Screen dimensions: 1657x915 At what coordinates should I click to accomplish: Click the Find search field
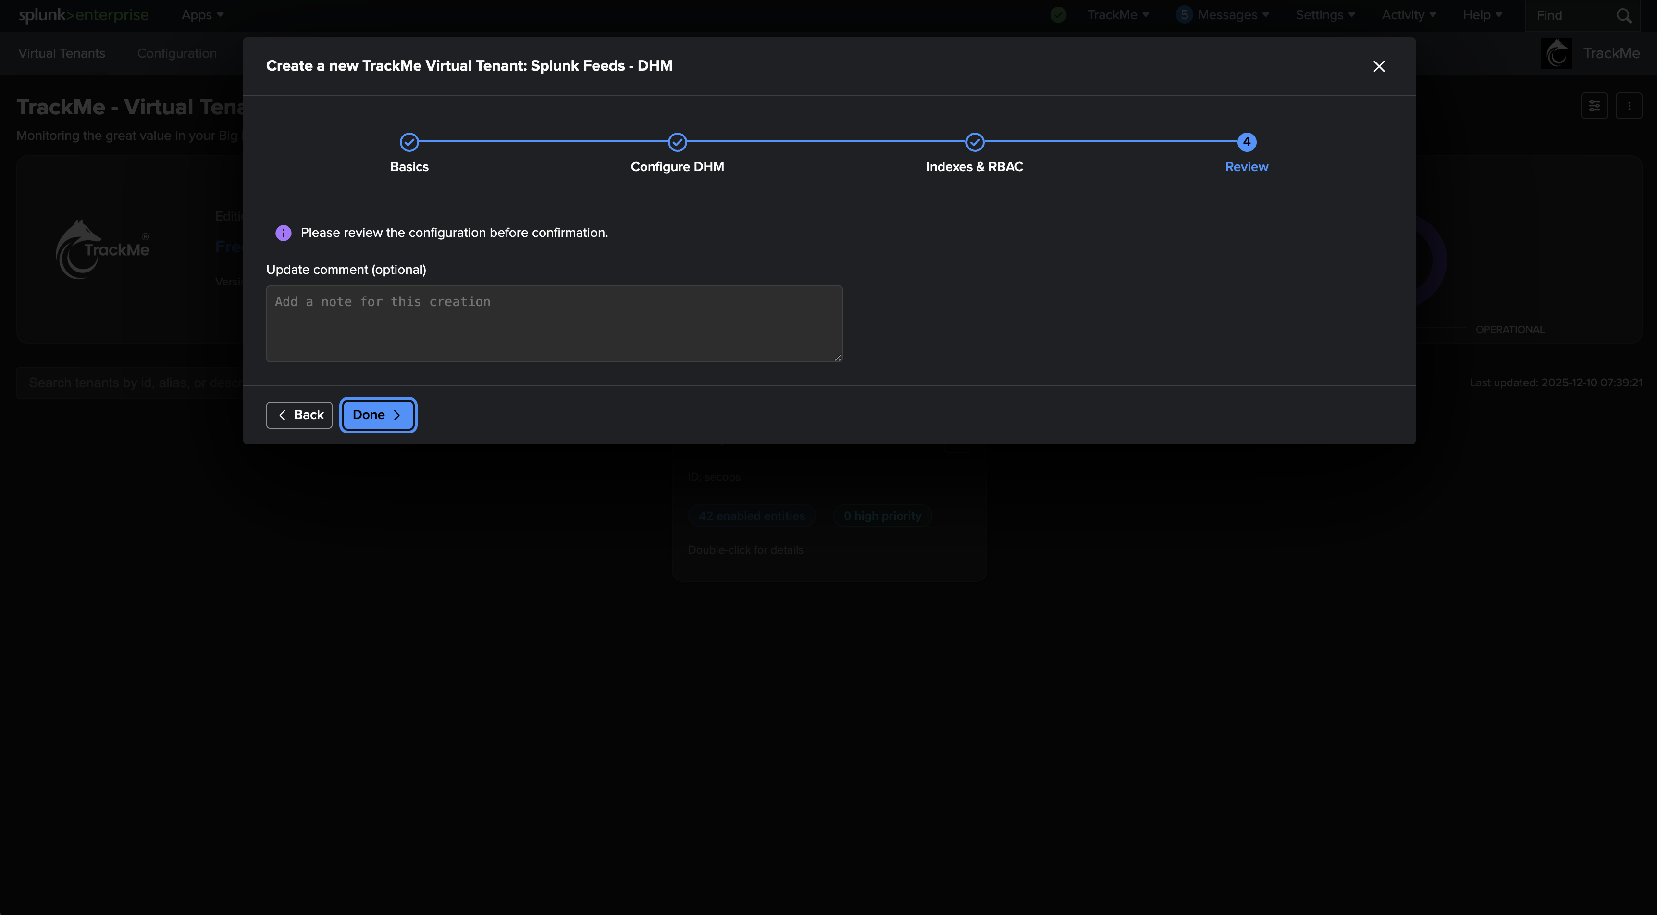tap(1570, 15)
